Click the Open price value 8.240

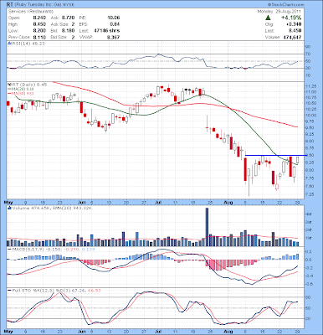pyautogui.click(x=40, y=18)
